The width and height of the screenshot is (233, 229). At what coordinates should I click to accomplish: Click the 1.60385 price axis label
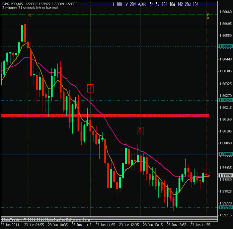[x=226, y=71]
